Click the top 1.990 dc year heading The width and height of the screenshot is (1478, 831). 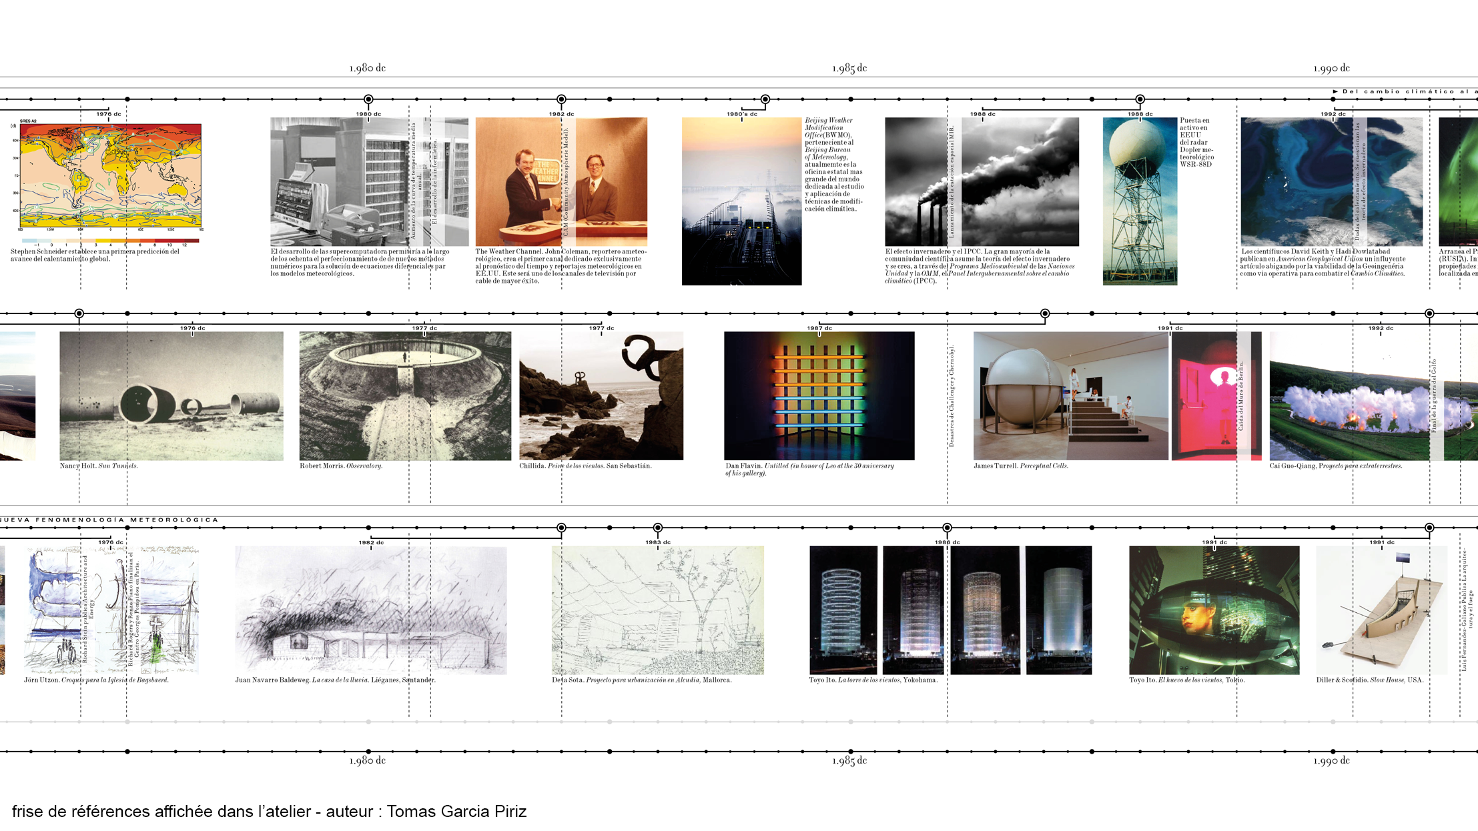pos(1331,68)
